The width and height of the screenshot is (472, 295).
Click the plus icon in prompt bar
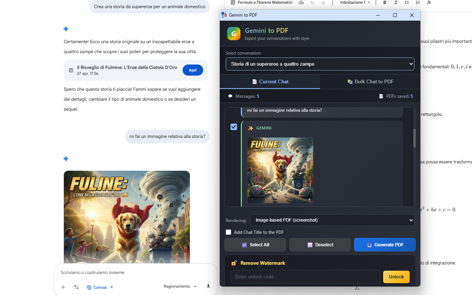click(x=63, y=287)
